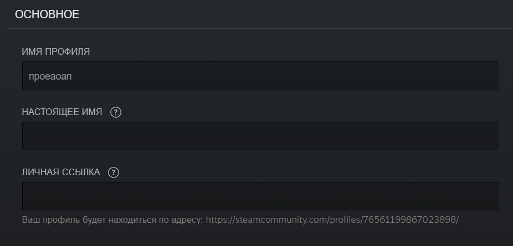
Task: Click the ЛИЧНАЯ ССЫЛКА label text
Action: 61,172
